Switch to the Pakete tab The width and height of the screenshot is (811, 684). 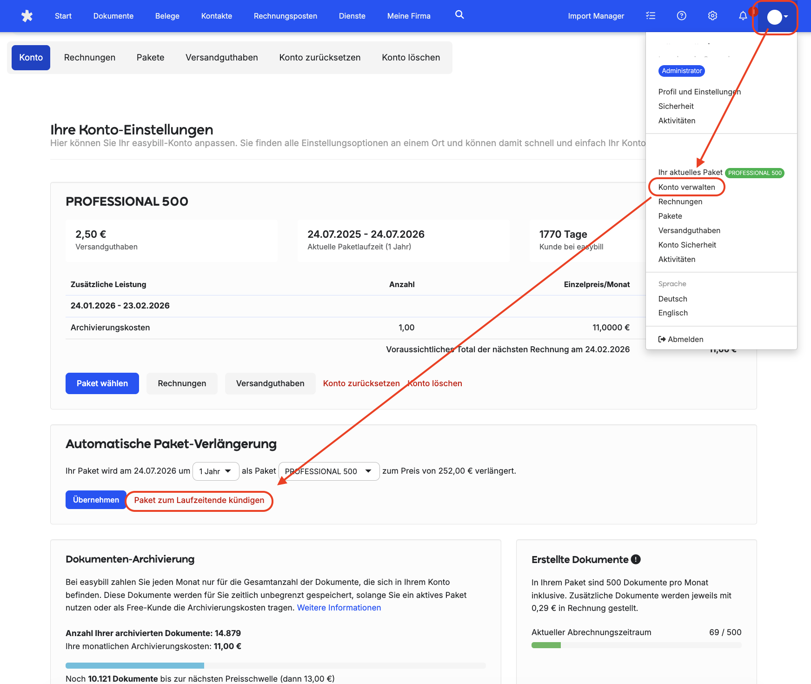click(x=151, y=58)
